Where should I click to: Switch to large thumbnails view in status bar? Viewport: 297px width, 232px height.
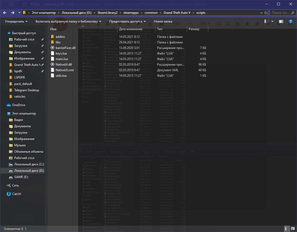click(x=293, y=229)
